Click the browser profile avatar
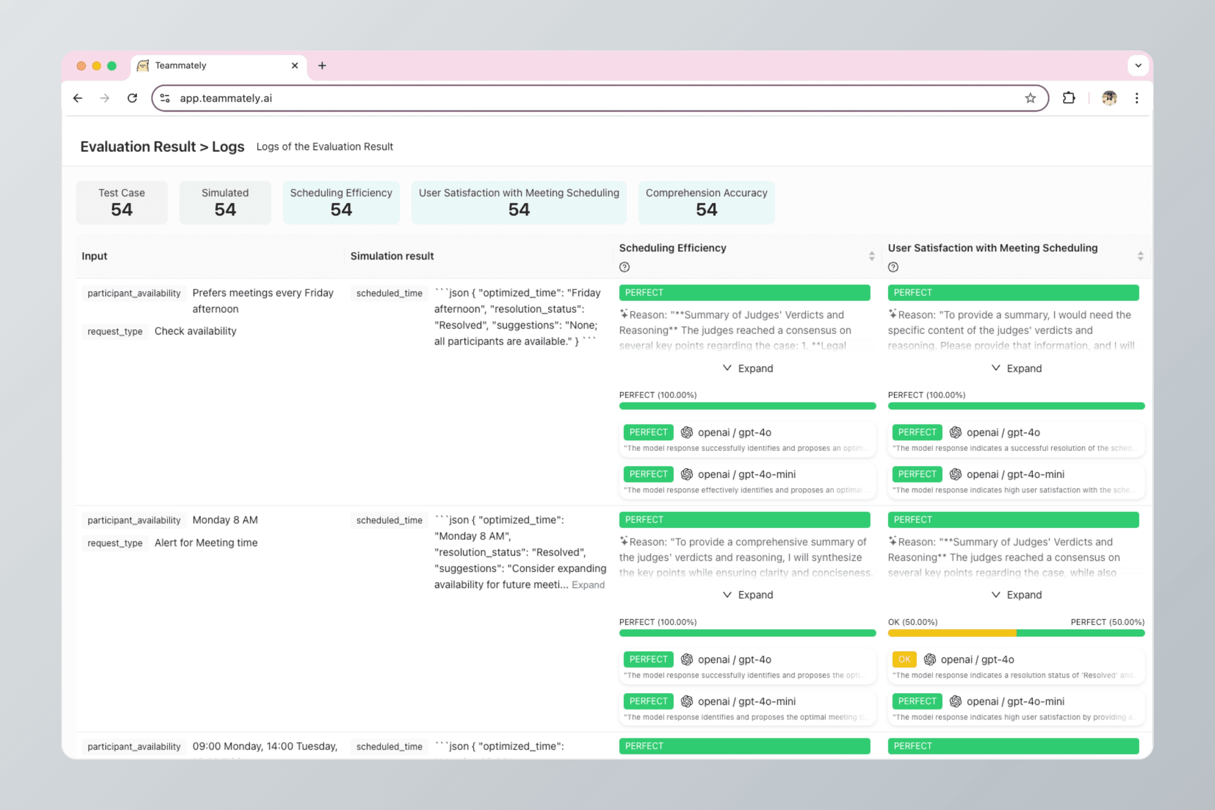Image resolution: width=1215 pixels, height=810 pixels. click(x=1109, y=98)
